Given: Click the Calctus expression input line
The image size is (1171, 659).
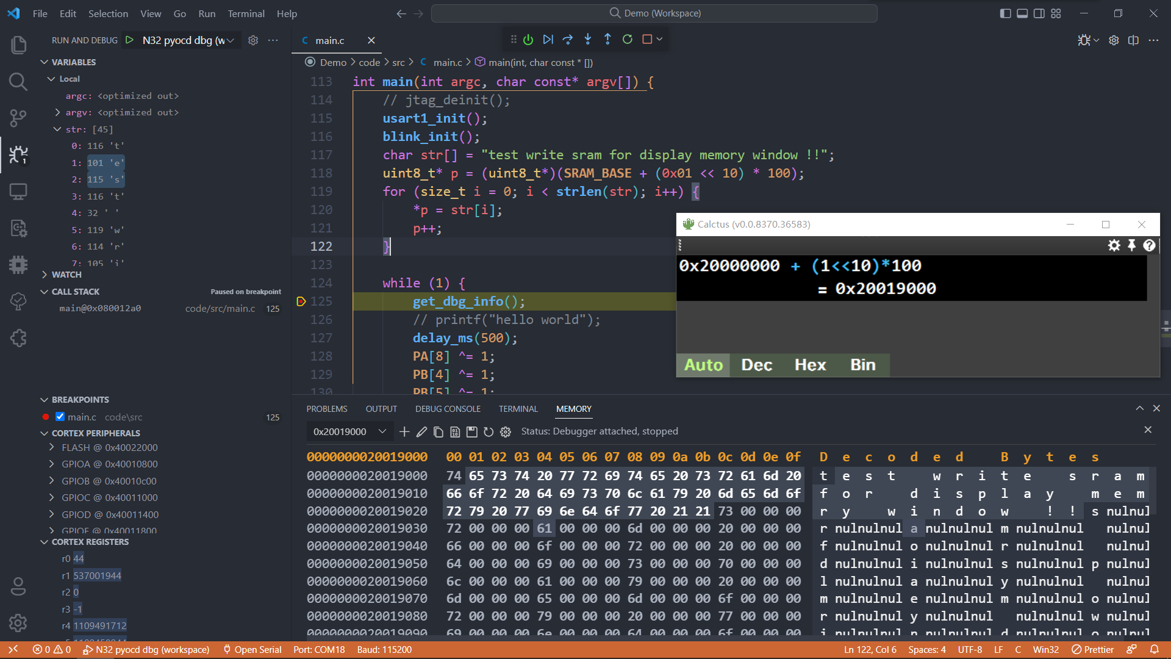Looking at the screenshot, I should 912,266.
